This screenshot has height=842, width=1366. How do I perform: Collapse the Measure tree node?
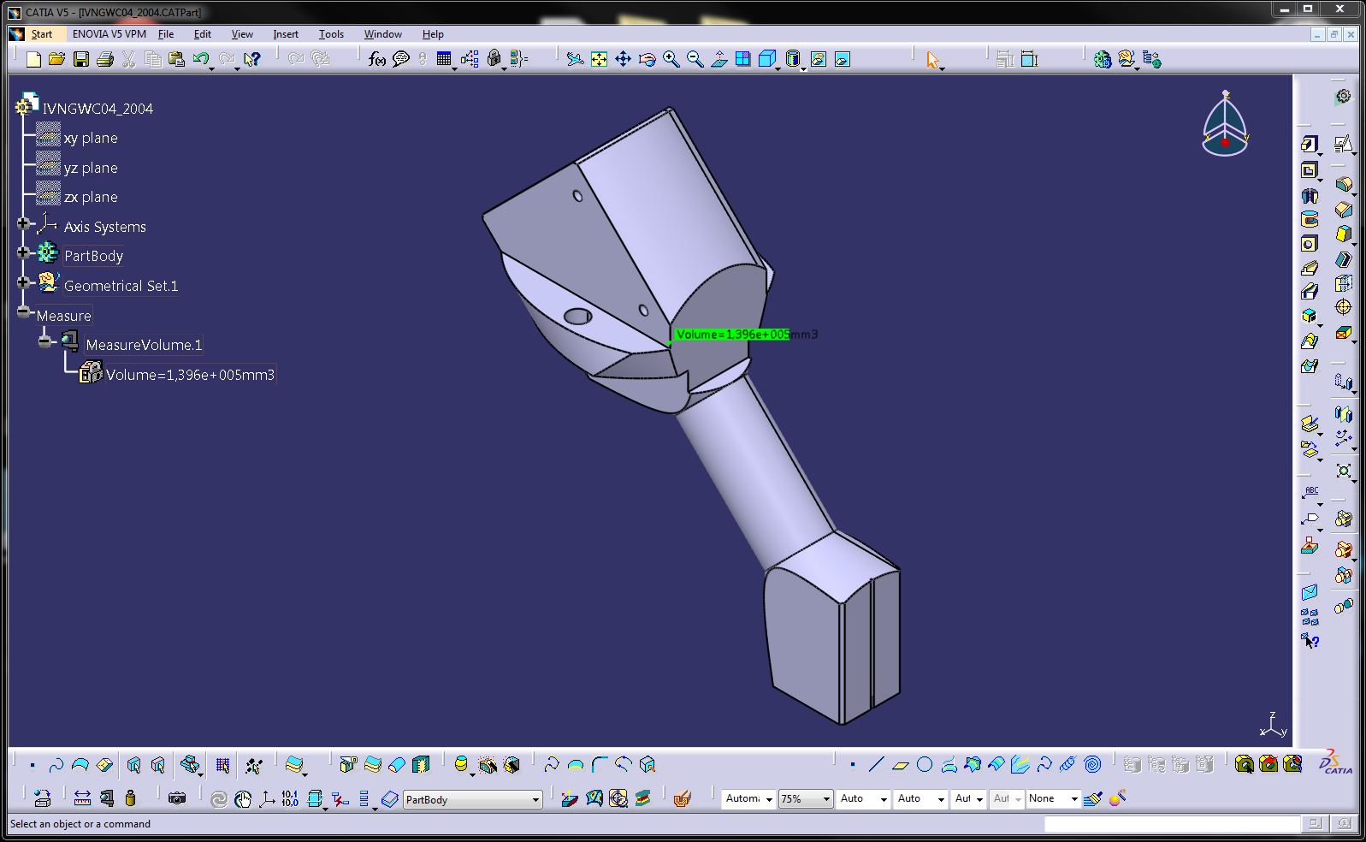(x=23, y=312)
